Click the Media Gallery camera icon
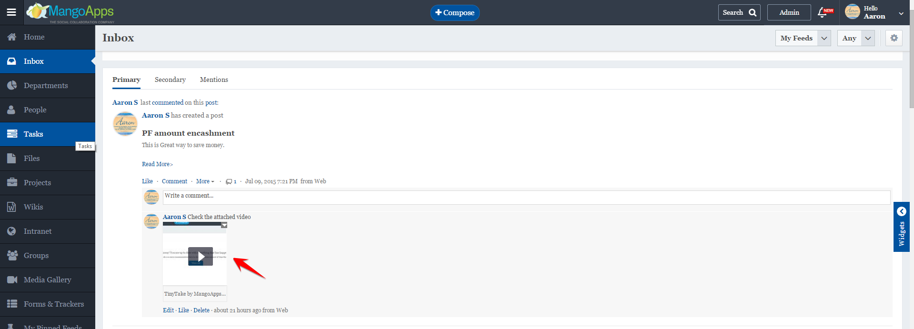914x329 pixels. (12, 280)
